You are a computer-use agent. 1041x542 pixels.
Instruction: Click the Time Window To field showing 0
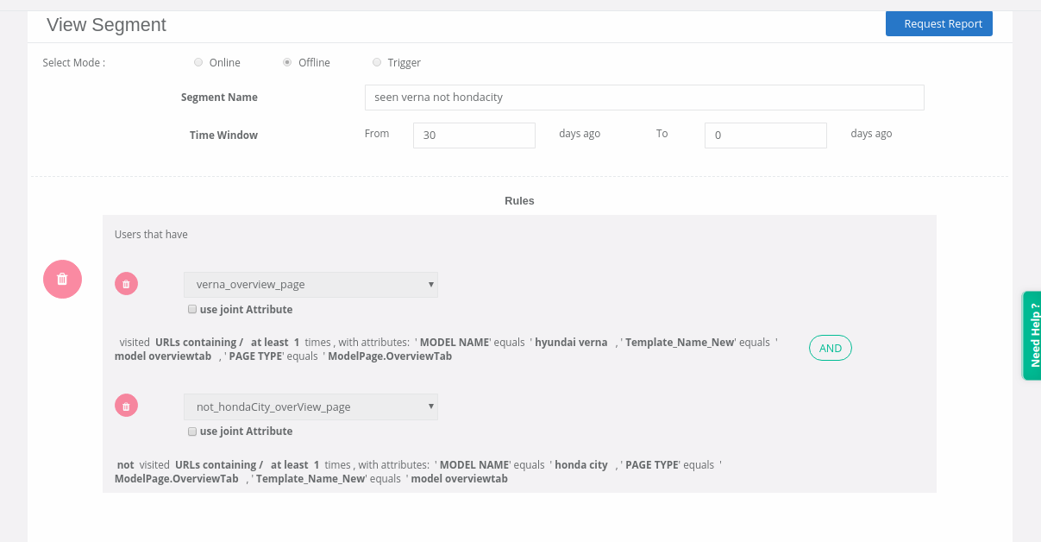(x=766, y=135)
